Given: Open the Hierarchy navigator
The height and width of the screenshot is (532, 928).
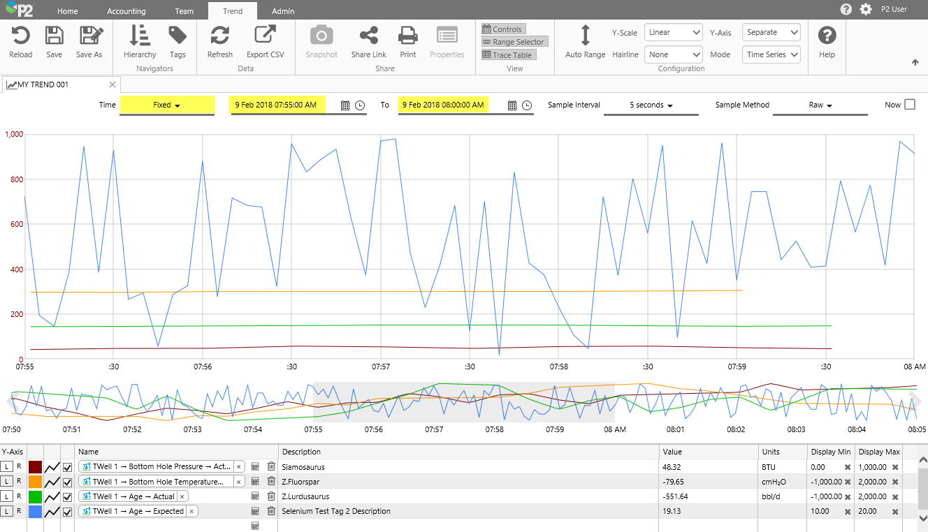Looking at the screenshot, I should point(140,36).
